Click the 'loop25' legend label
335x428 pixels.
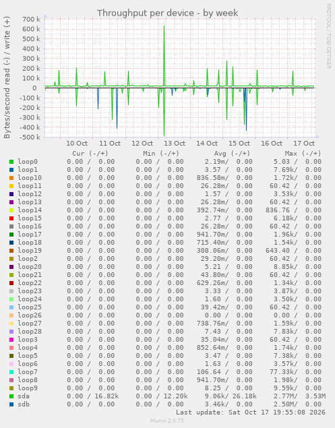[x=30, y=307]
